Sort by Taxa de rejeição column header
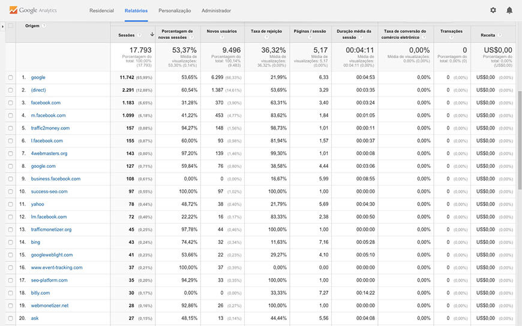 [266, 31]
